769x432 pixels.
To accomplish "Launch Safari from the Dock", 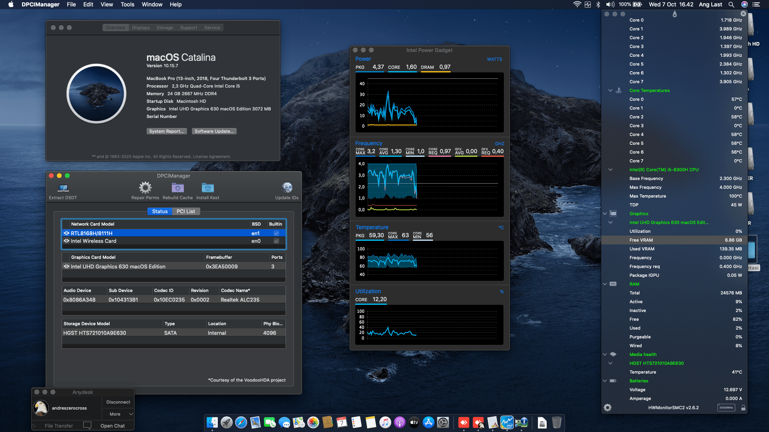I will point(241,422).
